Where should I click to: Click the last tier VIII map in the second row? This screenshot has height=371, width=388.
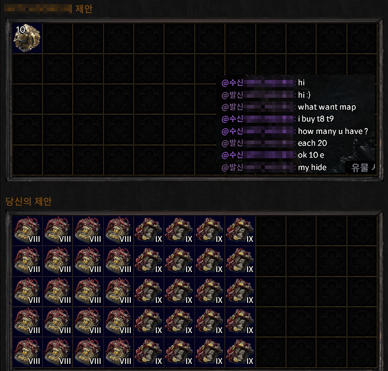tap(118, 261)
